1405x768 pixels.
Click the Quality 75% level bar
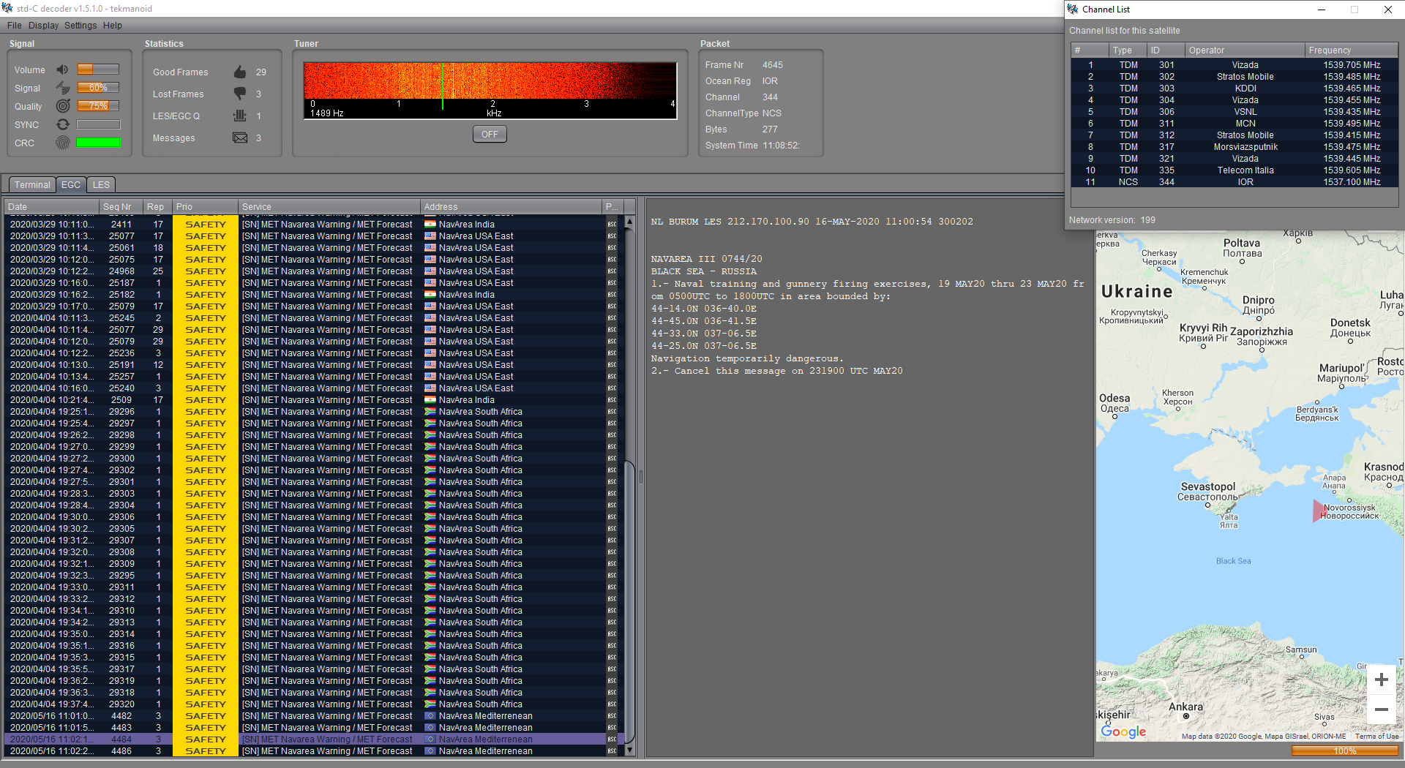pos(98,106)
